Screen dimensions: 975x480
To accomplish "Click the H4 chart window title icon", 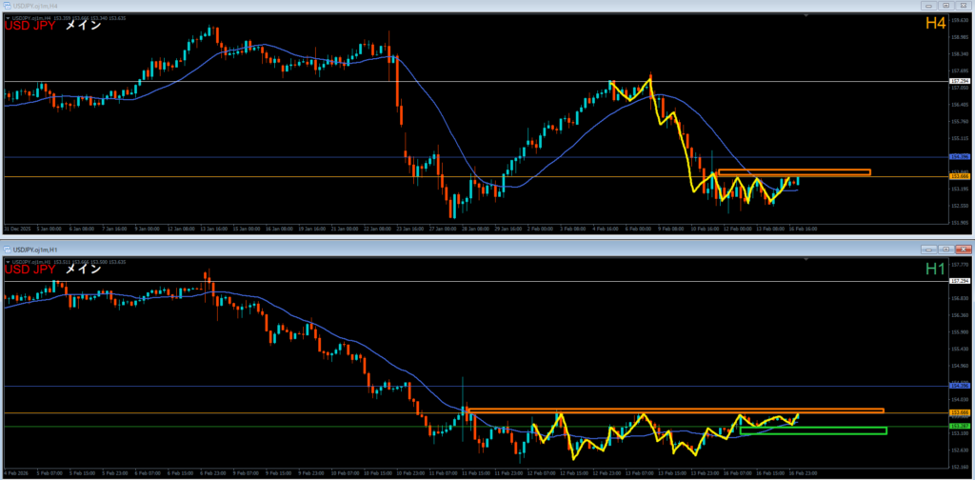I will [6, 6].
